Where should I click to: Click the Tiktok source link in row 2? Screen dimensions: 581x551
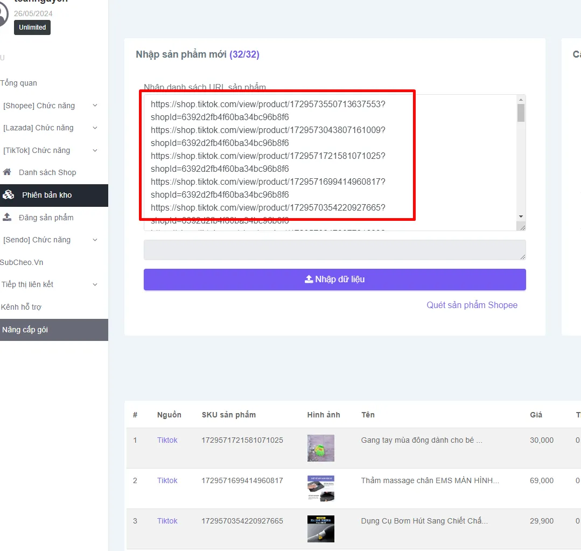[167, 480]
